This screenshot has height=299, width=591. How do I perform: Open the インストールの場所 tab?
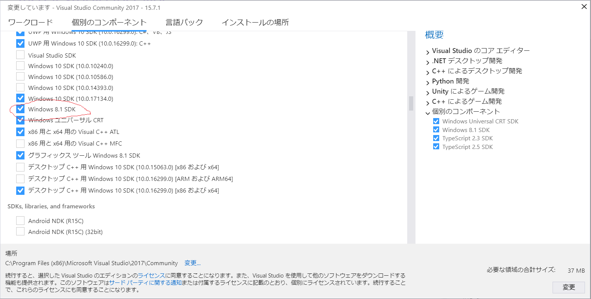[255, 22]
